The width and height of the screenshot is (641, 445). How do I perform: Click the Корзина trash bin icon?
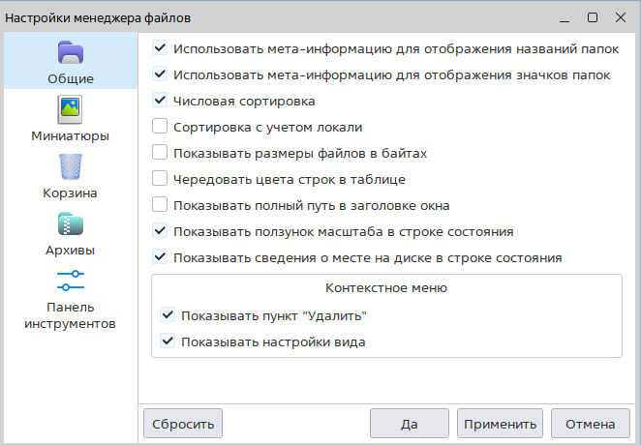pos(71,166)
